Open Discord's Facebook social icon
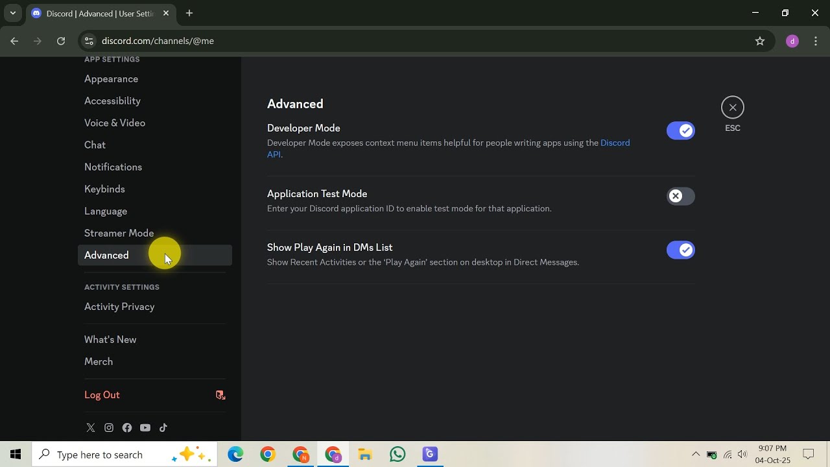 pyautogui.click(x=127, y=427)
